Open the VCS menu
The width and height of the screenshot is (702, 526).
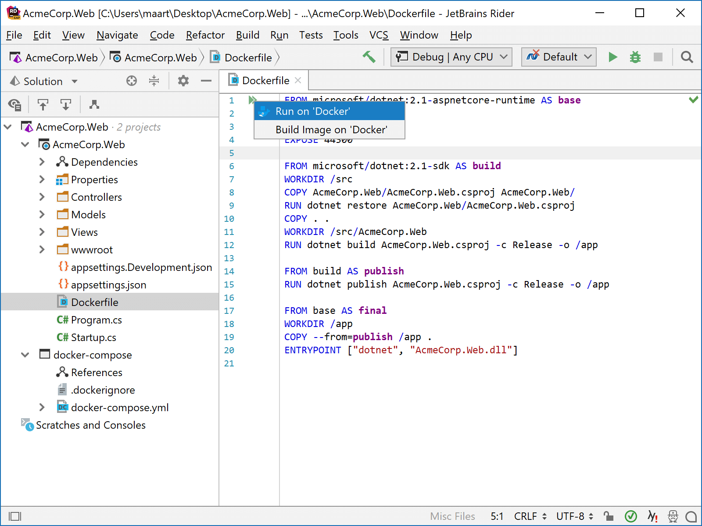tap(379, 35)
